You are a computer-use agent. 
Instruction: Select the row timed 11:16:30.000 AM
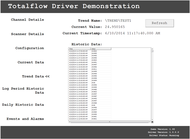90,67
